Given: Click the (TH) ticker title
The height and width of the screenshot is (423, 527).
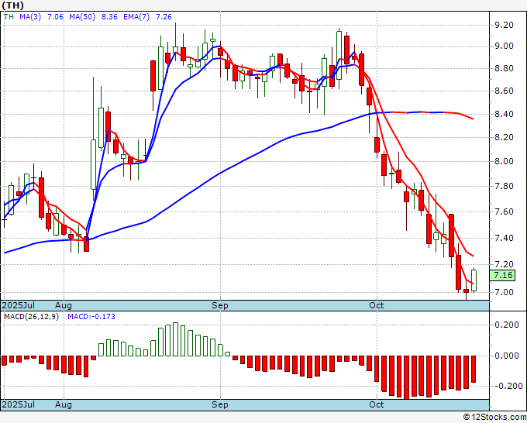Looking at the screenshot, I should pos(12,5).
